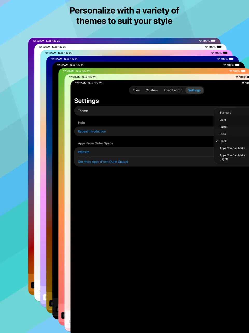
Task: Choose the Pastel theme option
Action: coord(223,127)
